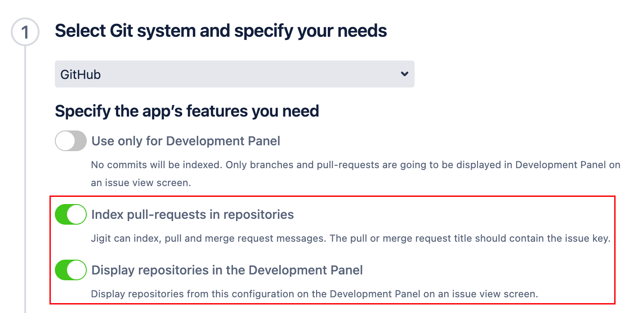Click the "Jigit can index" description text
The image size is (634, 313).
coord(350,238)
